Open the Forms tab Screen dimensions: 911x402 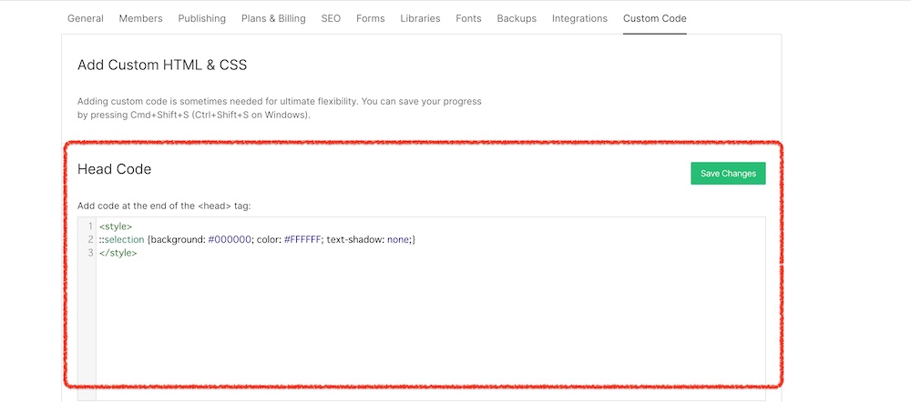[370, 18]
